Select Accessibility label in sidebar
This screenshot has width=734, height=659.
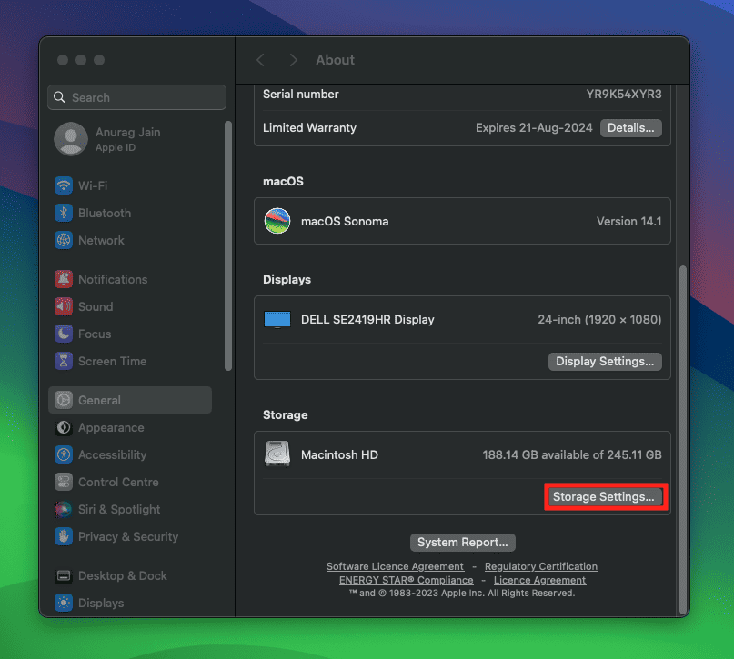113,454
